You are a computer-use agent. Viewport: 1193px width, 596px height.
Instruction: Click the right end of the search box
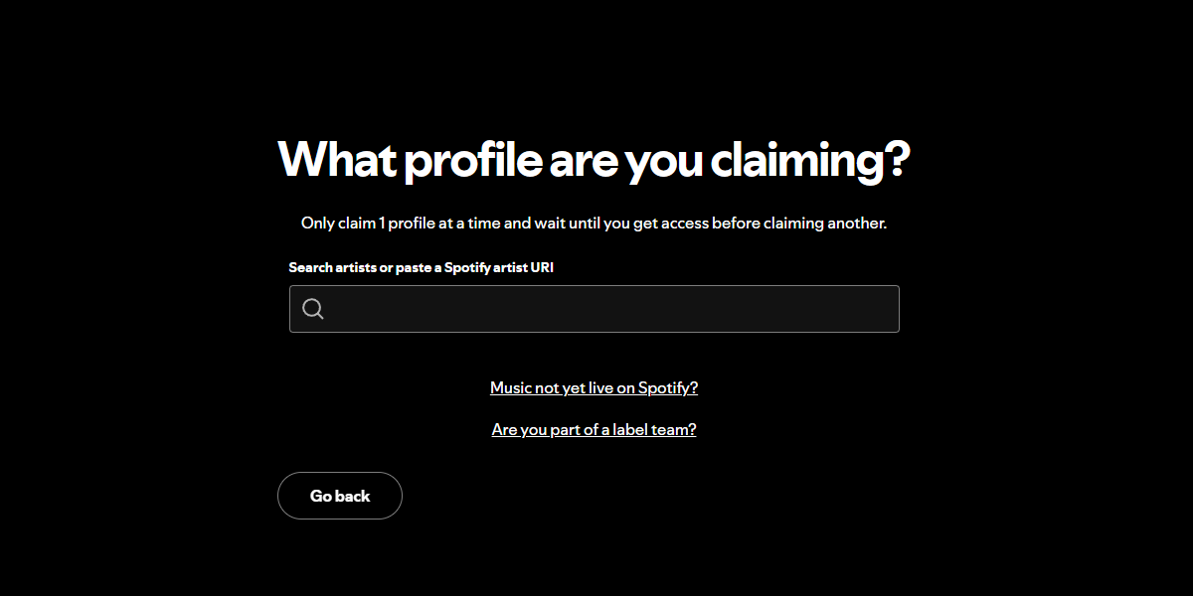click(875, 309)
